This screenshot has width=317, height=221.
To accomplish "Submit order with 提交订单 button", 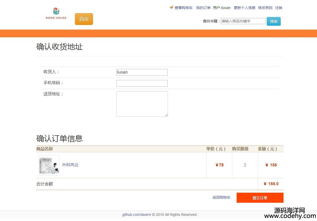I will pos(260,198).
